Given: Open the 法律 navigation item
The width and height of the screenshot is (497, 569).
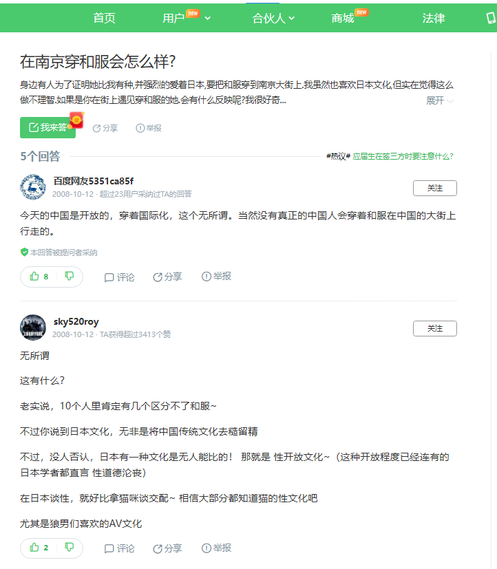Looking at the screenshot, I should coord(434,18).
